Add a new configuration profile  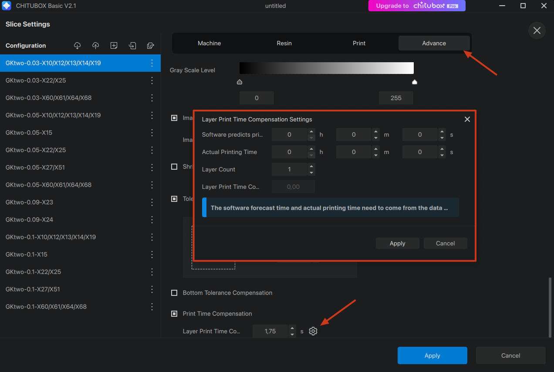[x=114, y=46]
